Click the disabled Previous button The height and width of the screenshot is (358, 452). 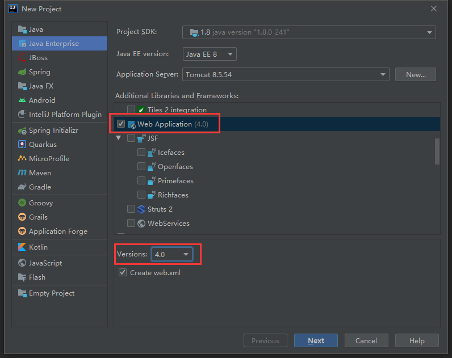(x=265, y=340)
